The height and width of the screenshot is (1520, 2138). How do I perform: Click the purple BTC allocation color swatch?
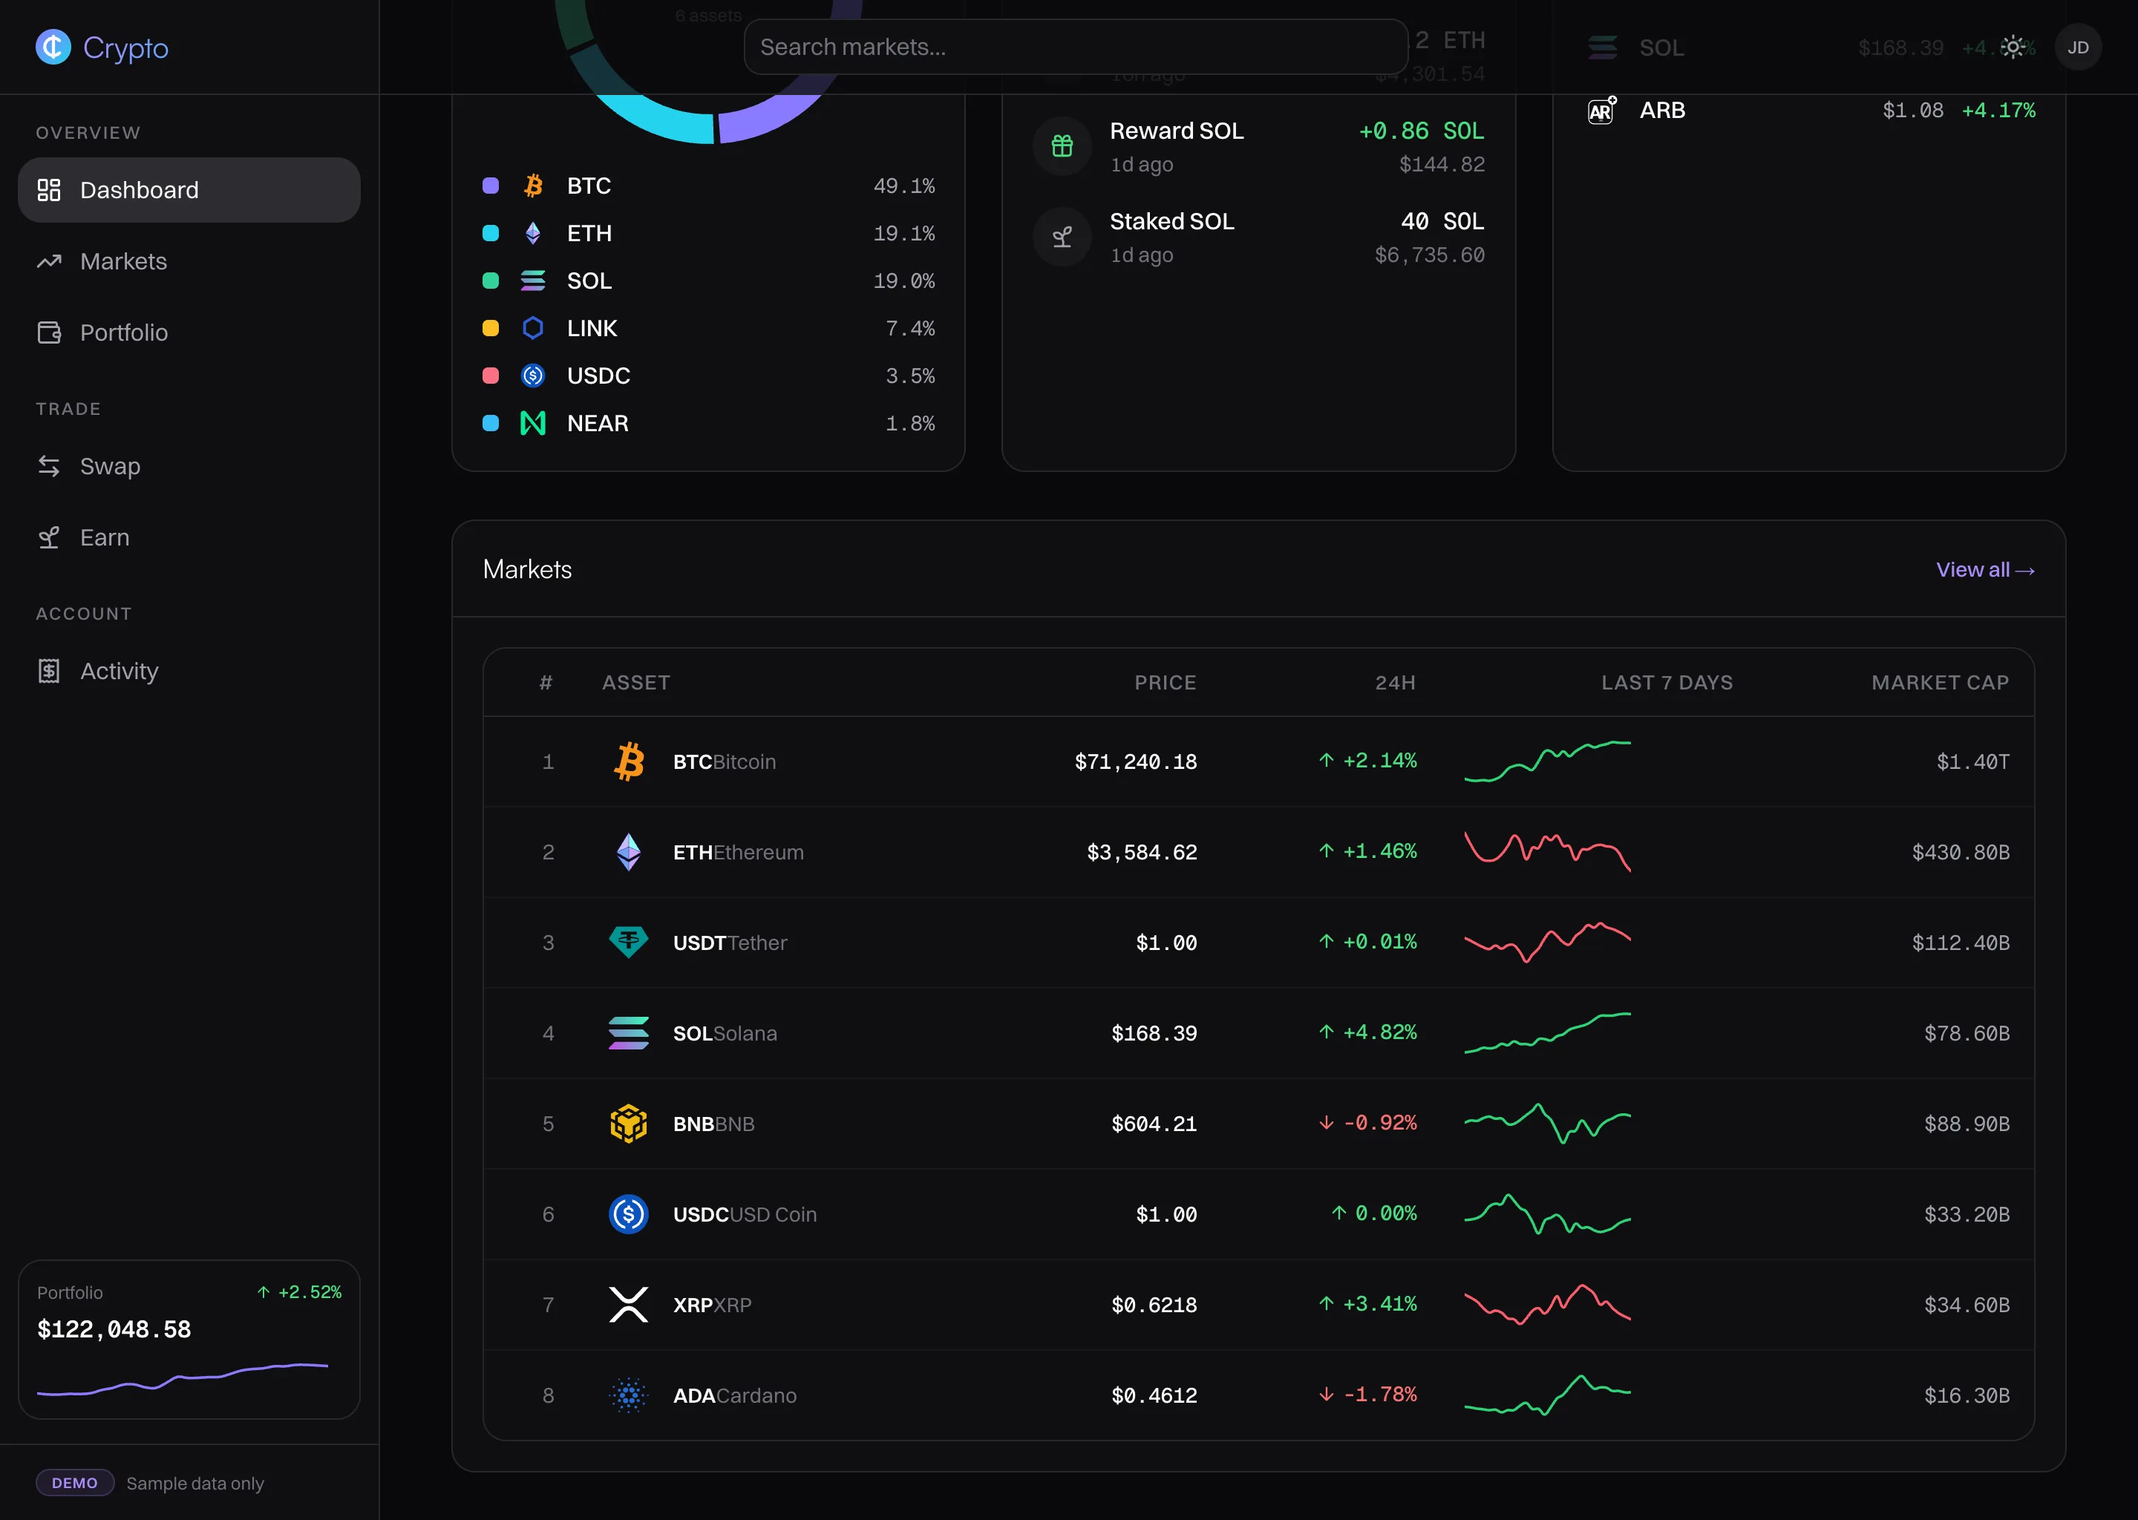pos(491,186)
